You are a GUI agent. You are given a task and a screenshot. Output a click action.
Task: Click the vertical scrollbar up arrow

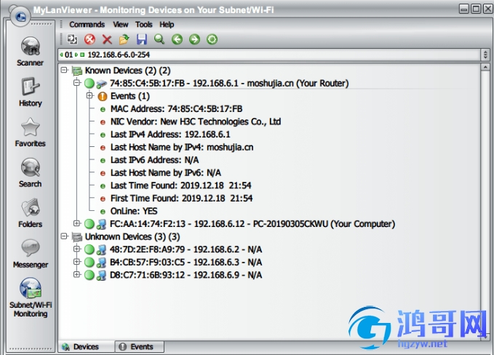485,67
